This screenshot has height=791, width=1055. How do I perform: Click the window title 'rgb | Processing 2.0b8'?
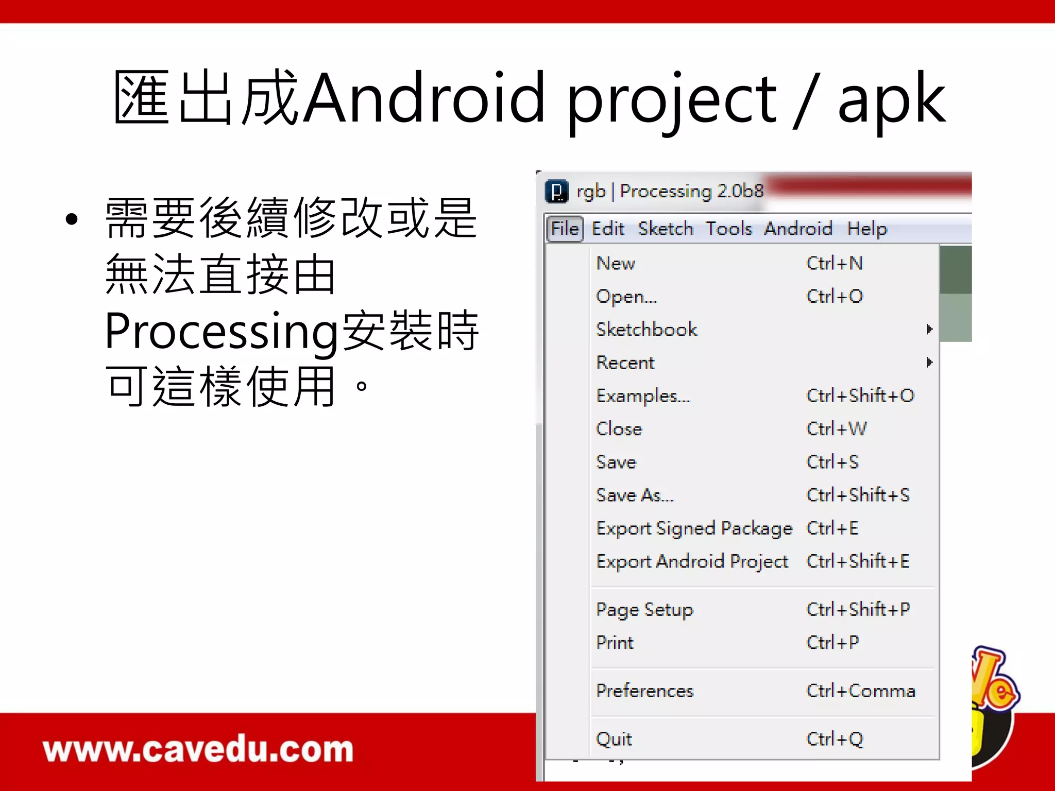670,191
